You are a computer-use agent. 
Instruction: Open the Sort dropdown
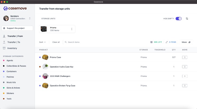42,42
